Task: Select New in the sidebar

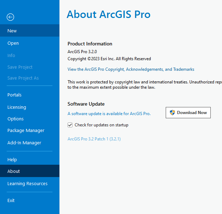Action: pos(30,31)
